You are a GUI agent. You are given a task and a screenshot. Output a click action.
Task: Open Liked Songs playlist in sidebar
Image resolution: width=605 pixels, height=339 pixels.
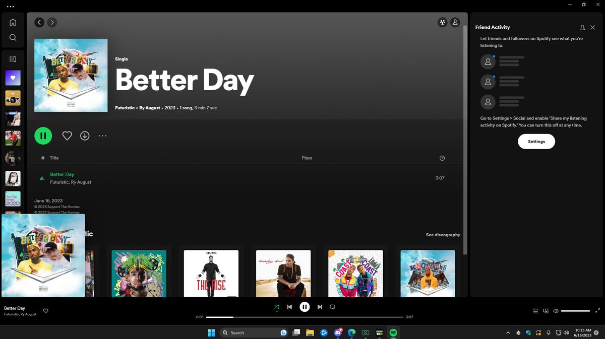pos(13,78)
